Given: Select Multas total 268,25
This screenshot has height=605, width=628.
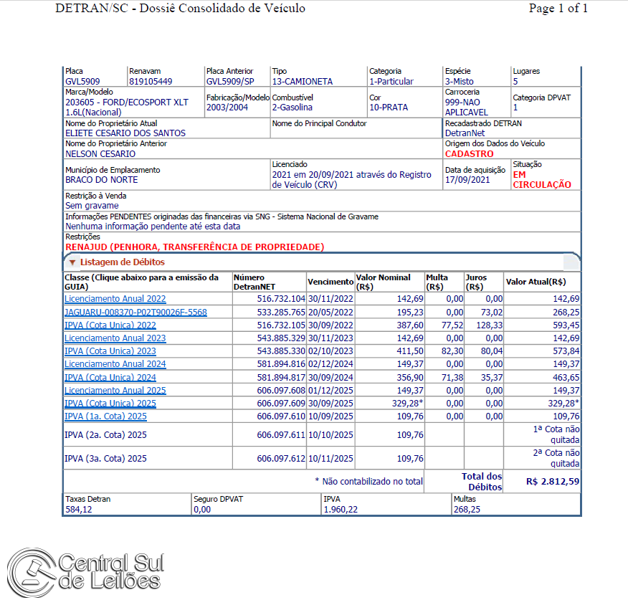Looking at the screenshot, I should click(x=467, y=510).
